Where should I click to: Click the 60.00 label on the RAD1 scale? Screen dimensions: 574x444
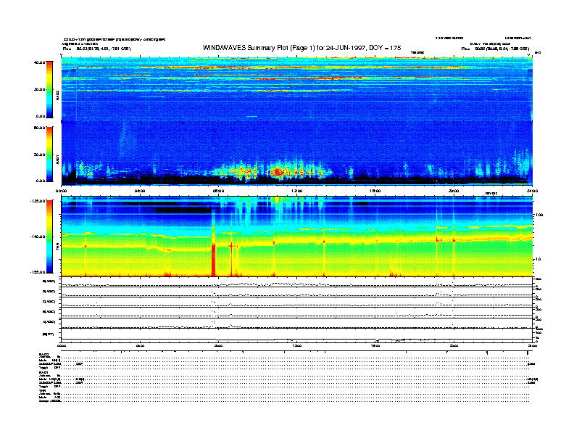39,128
